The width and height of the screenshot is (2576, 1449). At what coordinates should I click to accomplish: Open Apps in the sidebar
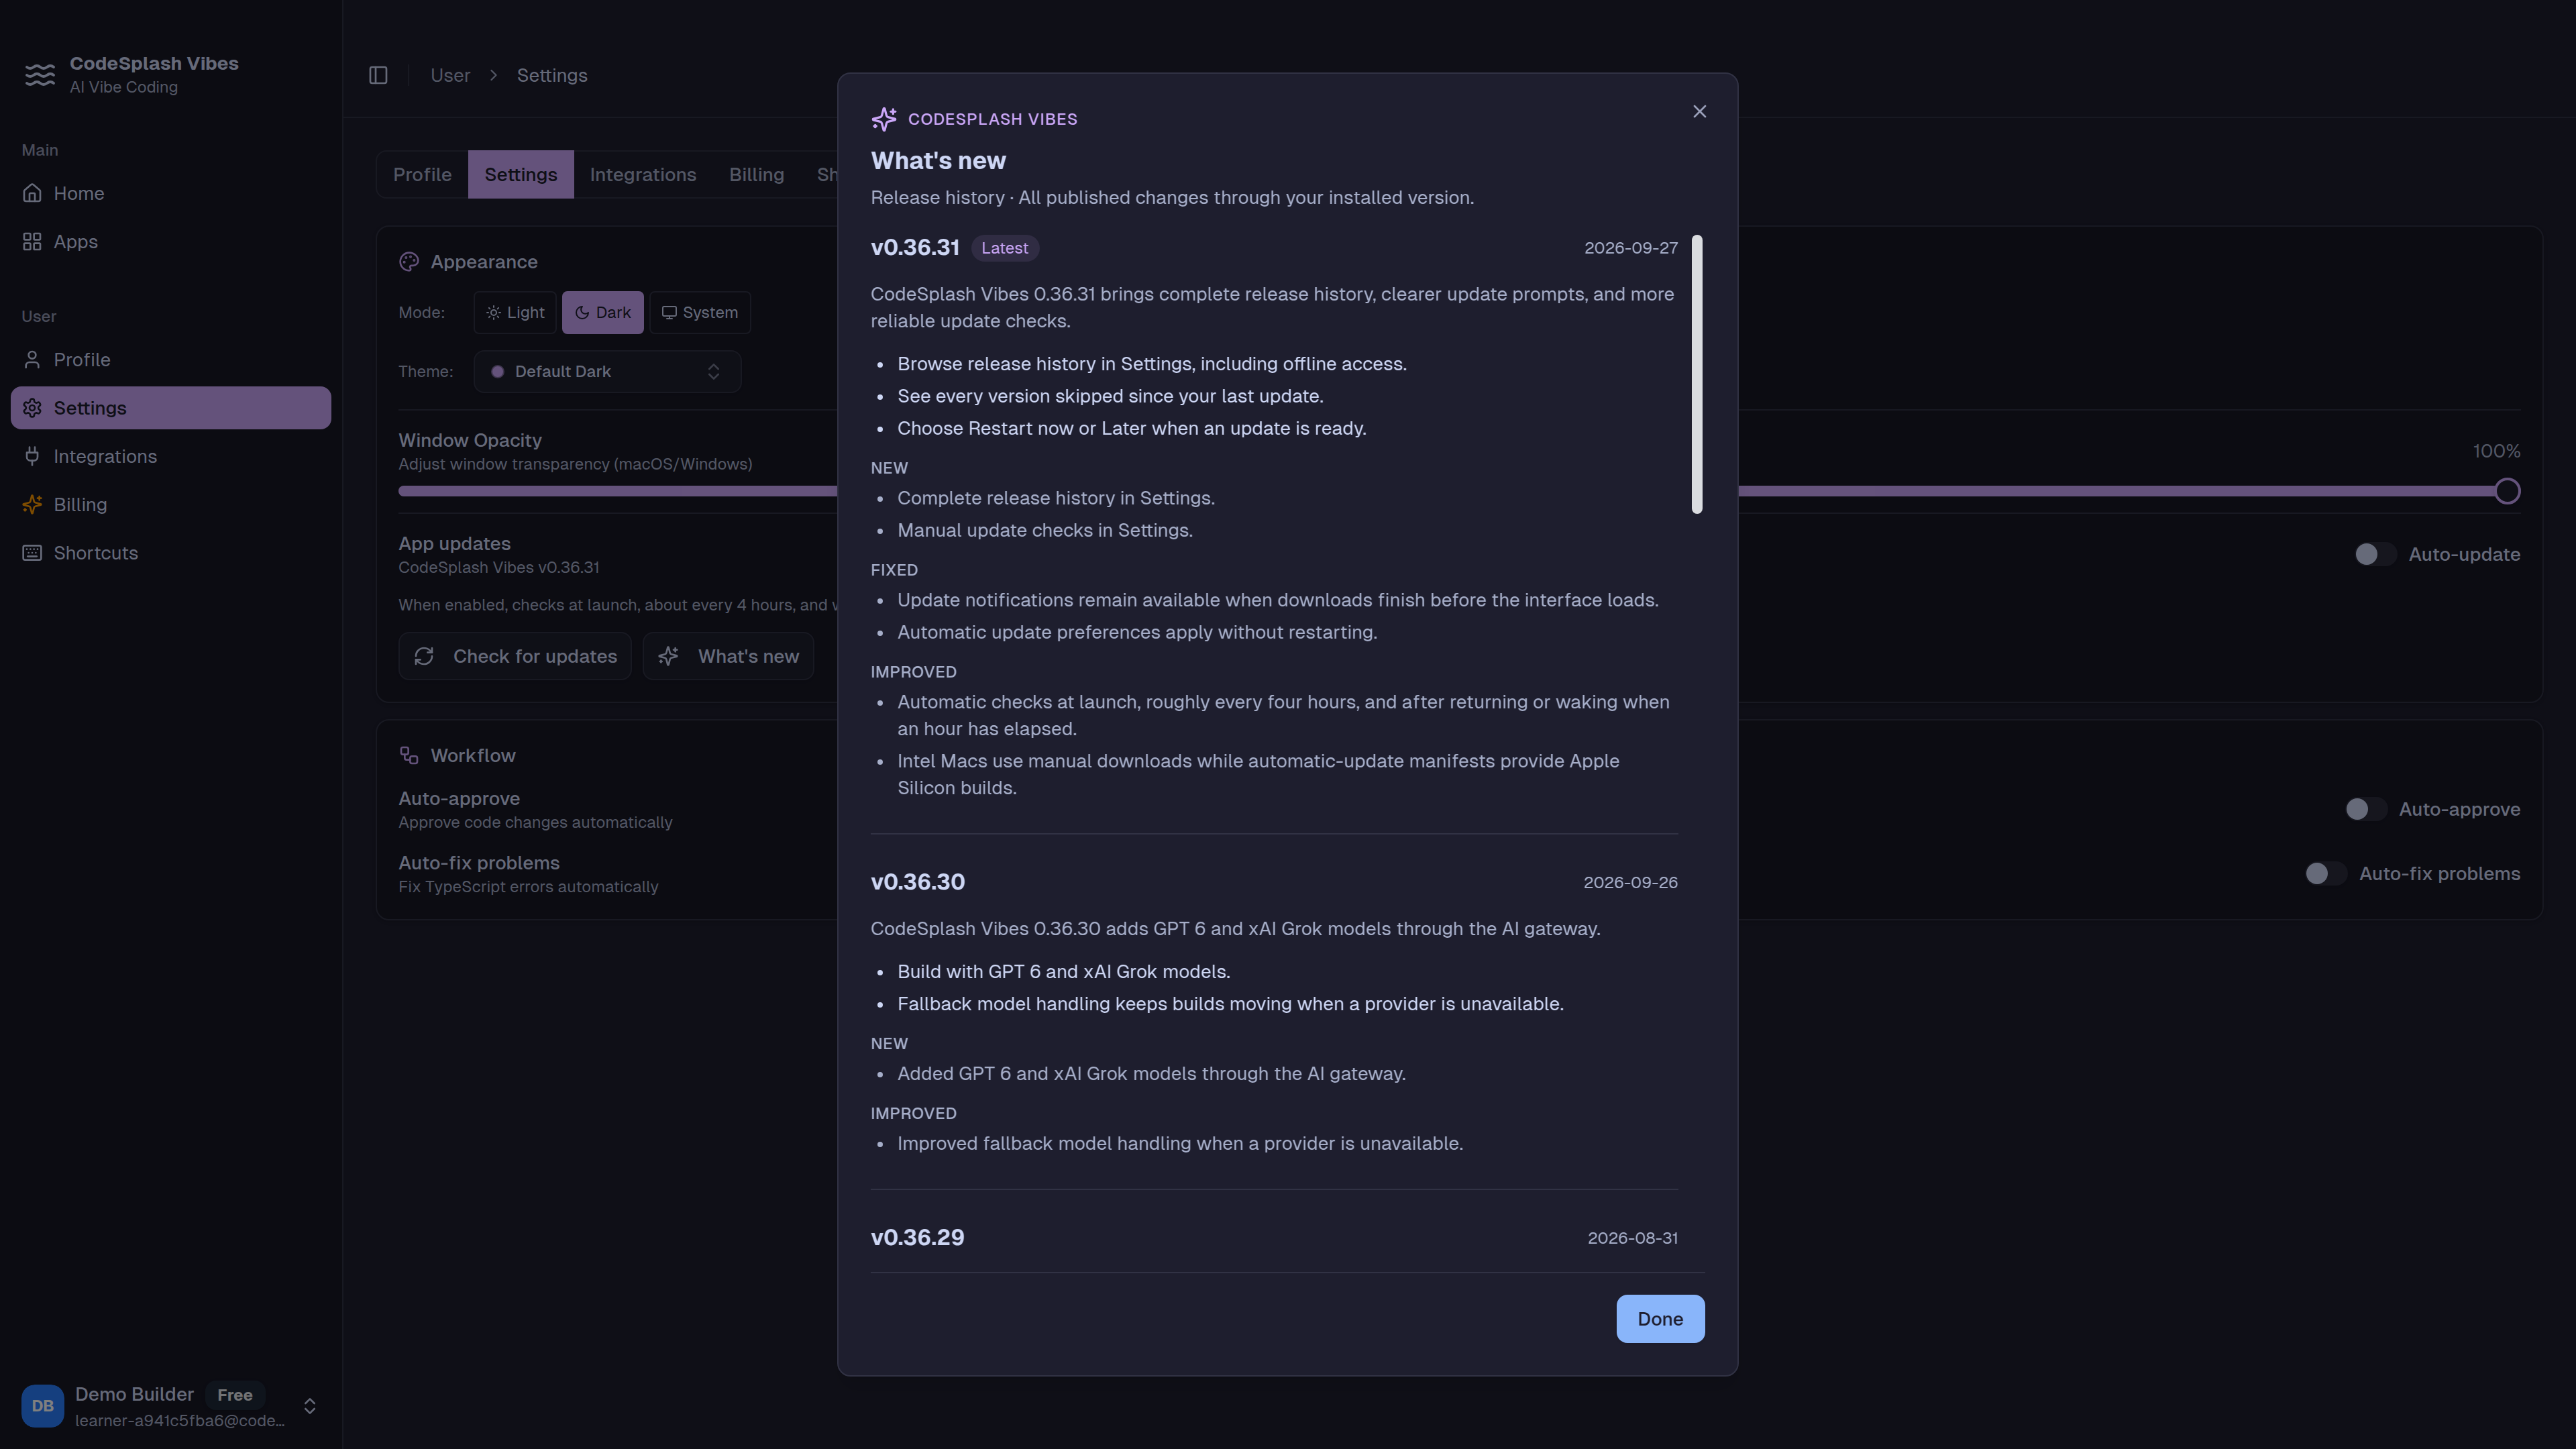pyautogui.click(x=171, y=242)
